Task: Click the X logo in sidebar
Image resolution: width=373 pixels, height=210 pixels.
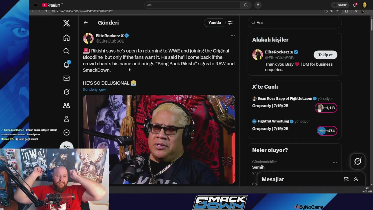Action: [66, 23]
